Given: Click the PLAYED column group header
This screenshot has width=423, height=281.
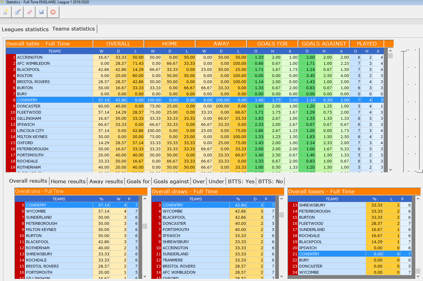Looking at the screenshot, I should click(367, 44).
